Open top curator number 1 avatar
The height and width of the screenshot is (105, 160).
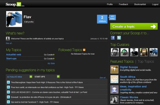115,52
